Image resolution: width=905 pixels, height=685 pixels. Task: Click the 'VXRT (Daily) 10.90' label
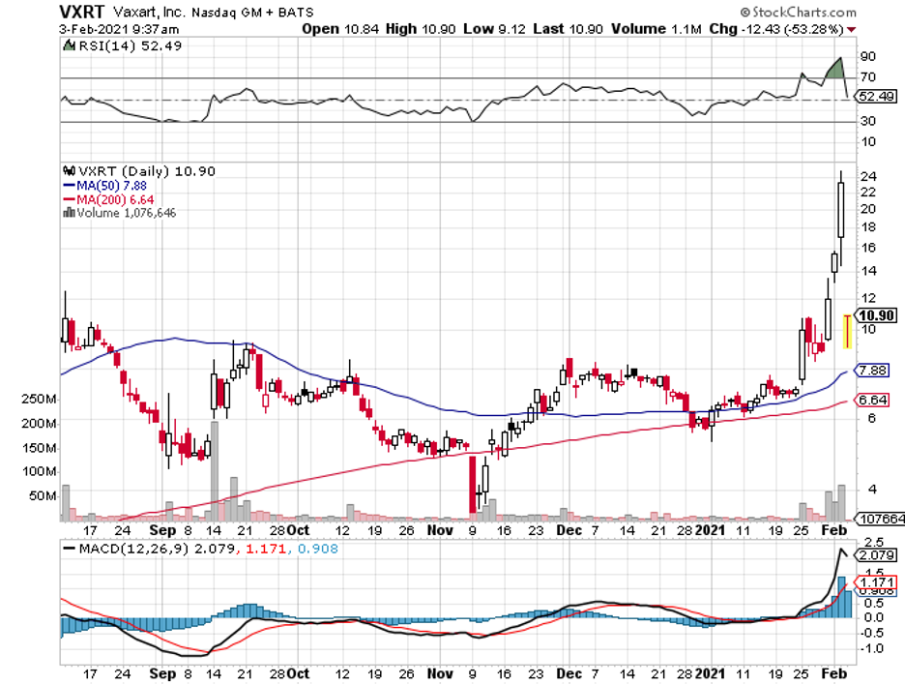click(147, 171)
